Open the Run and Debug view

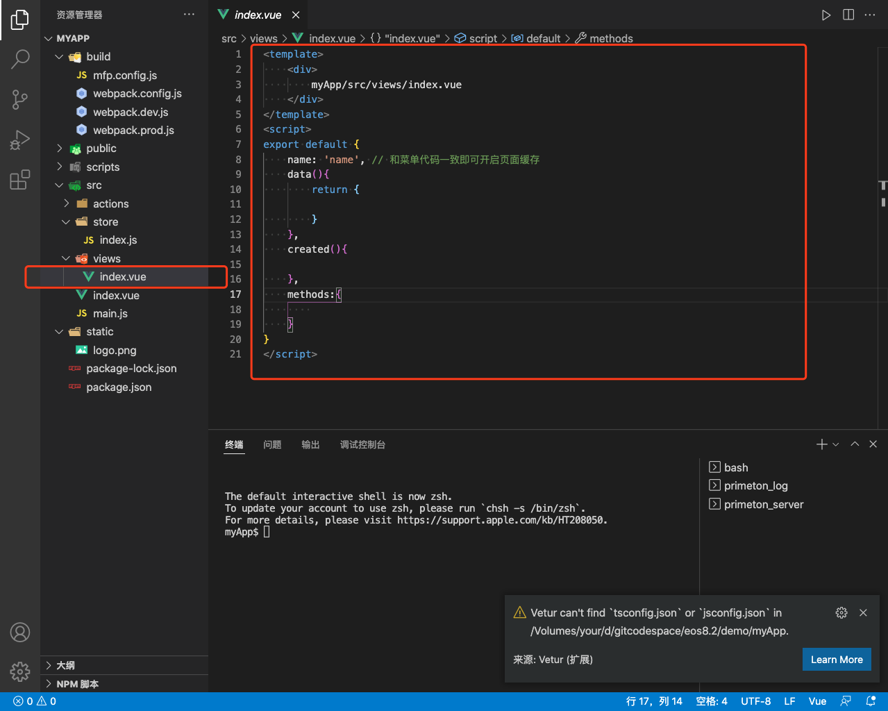point(20,140)
